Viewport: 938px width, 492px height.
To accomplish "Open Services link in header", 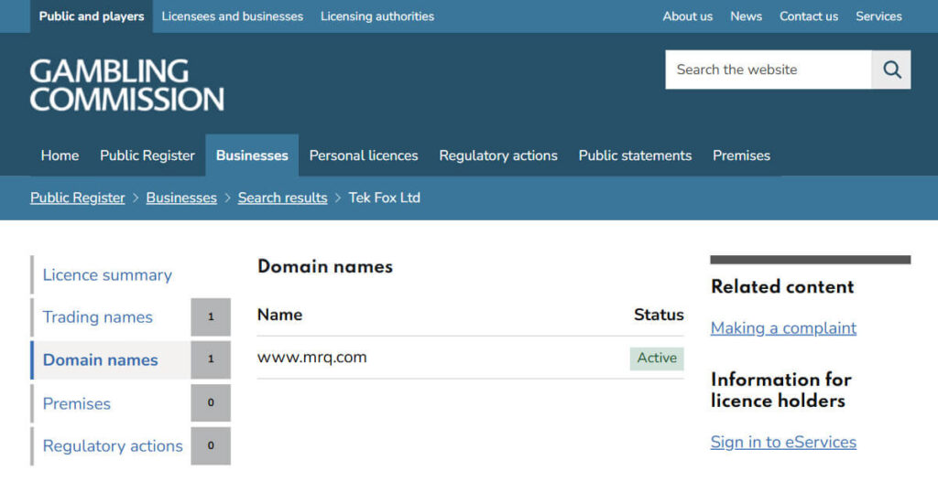I will point(878,16).
